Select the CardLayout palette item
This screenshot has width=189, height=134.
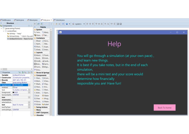click(x=46, y=61)
